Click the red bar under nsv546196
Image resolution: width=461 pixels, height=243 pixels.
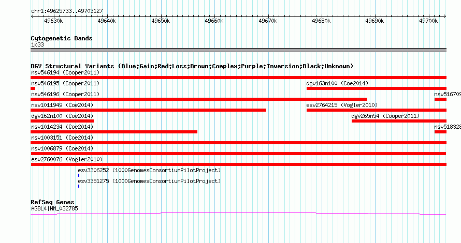tap(199, 99)
